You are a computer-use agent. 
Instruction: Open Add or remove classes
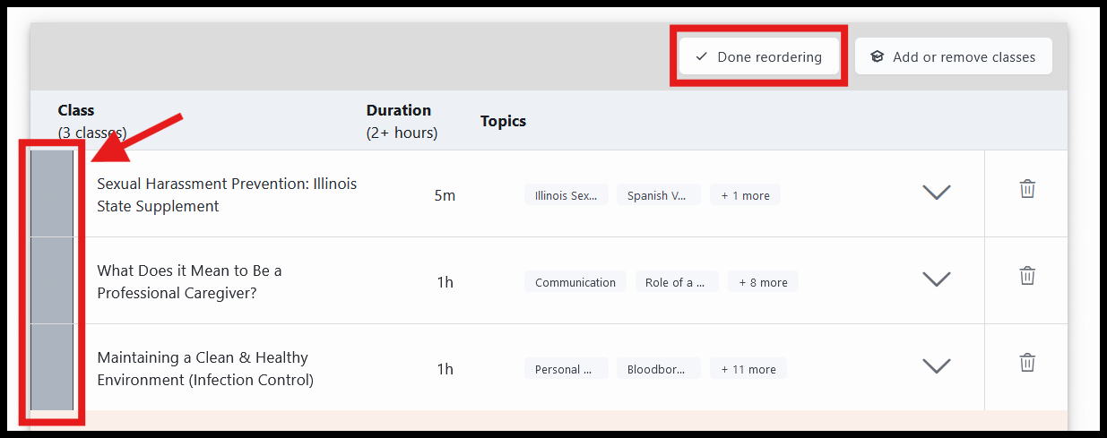(x=953, y=56)
